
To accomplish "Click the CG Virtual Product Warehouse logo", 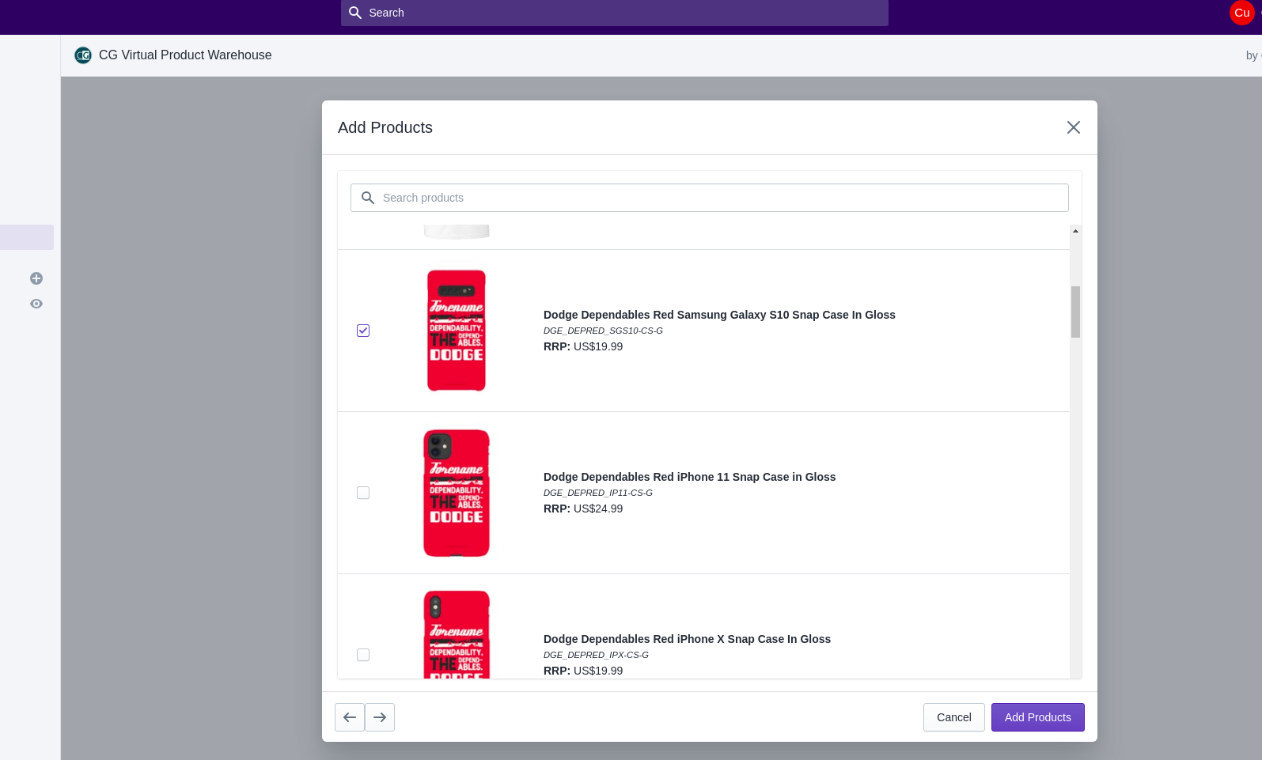I will point(83,55).
